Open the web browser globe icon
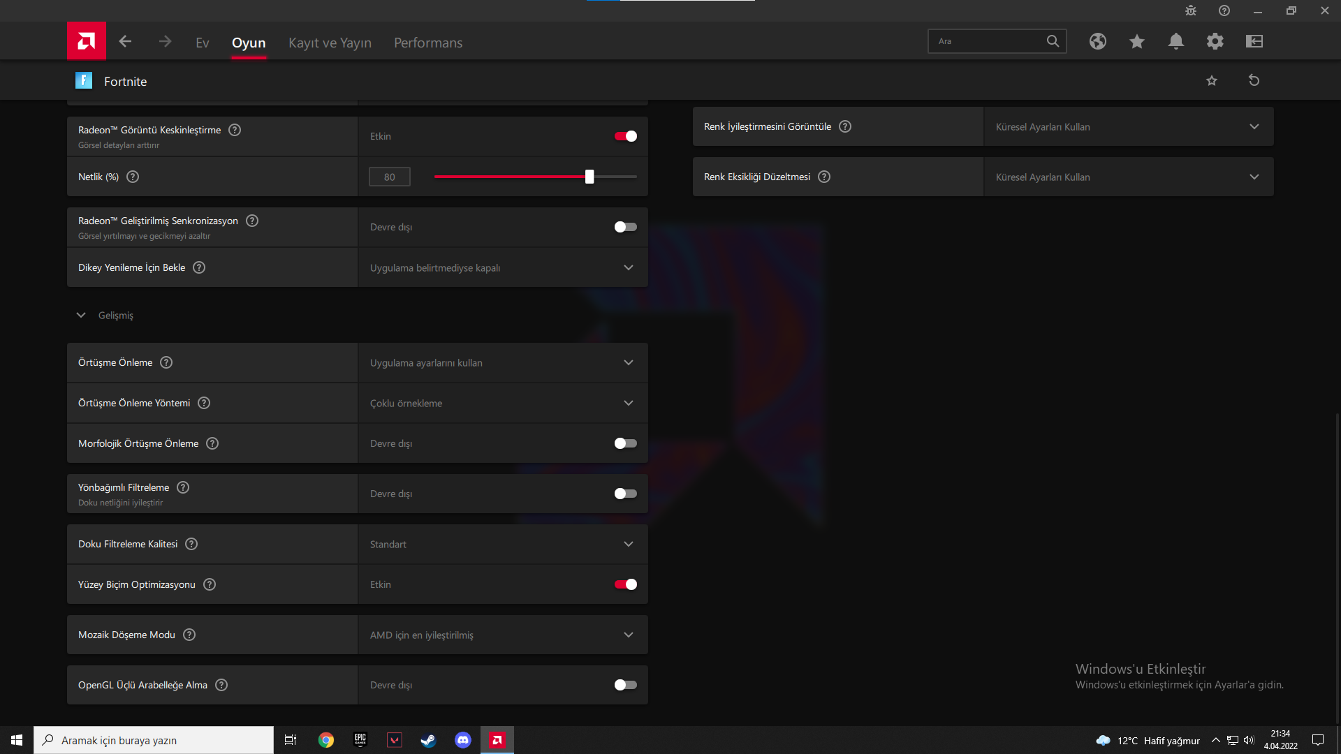This screenshot has width=1341, height=754. tap(1097, 41)
